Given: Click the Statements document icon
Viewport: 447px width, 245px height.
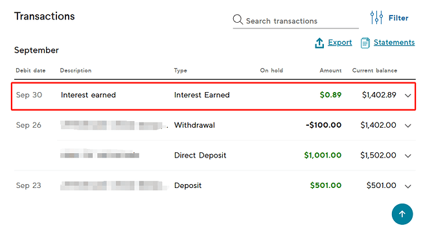Looking at the screenshot, I should pos(365,43).
